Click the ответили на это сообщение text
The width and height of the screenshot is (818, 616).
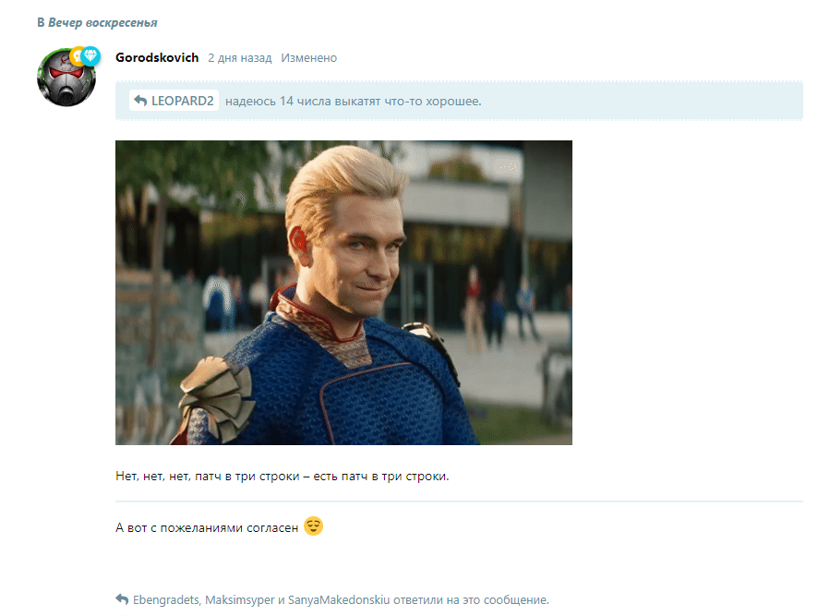471,599
